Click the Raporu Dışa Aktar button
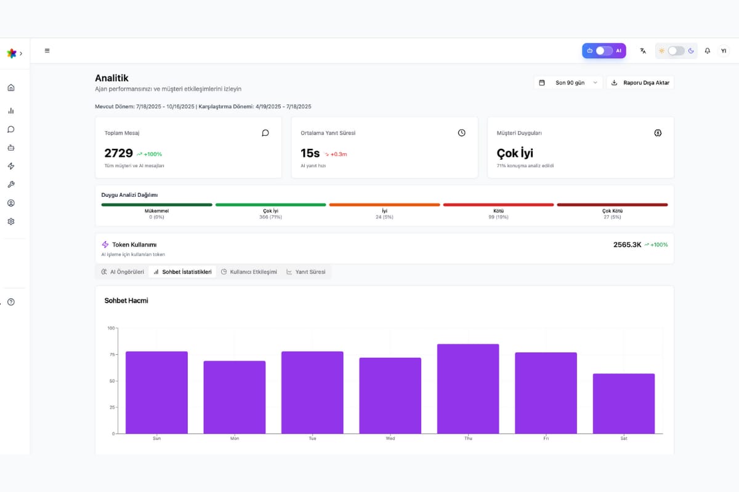 point(640,82)
